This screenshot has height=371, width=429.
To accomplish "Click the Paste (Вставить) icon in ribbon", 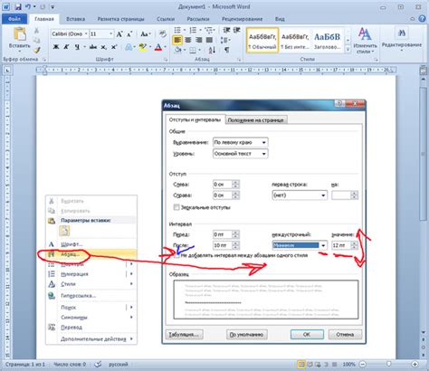I will coord(20,34).
